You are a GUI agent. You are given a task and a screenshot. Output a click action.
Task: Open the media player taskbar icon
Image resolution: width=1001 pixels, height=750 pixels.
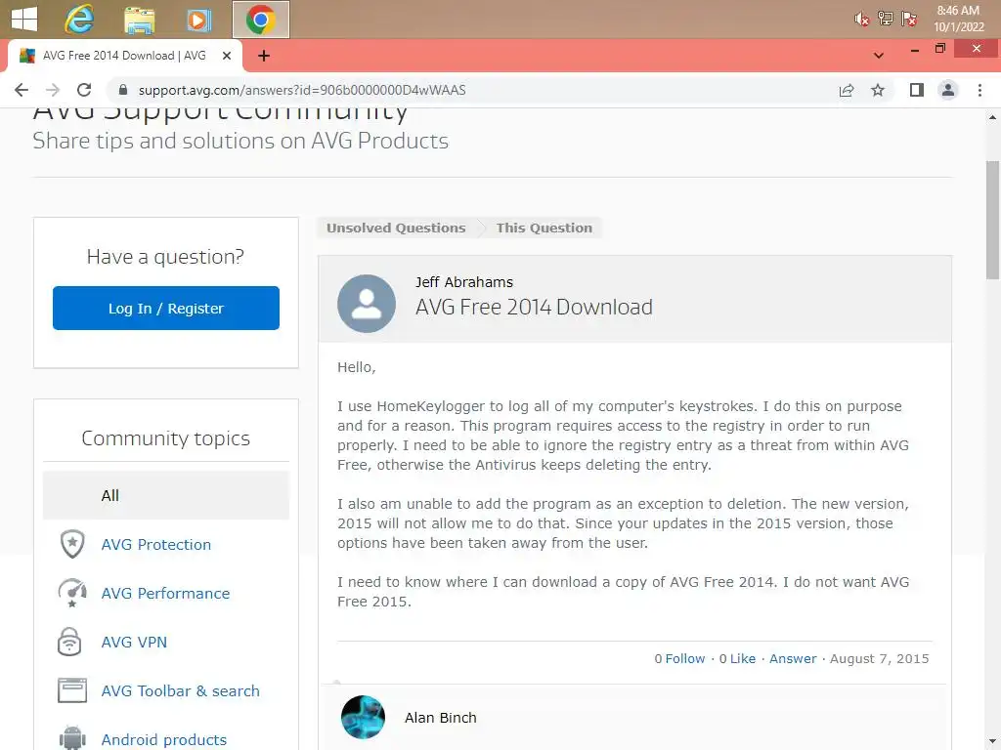tap(198, 20)
